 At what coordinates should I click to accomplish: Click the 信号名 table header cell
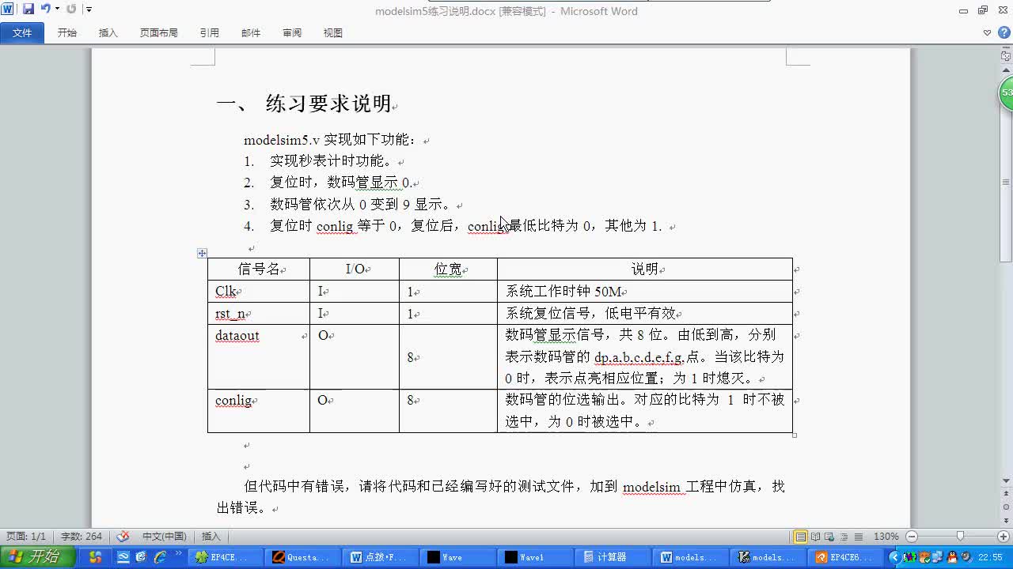tap(258, 269)
